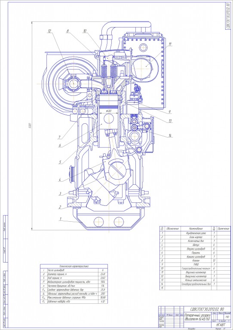Select 'Максимальное давление сгорания, МПа' row label
Viewport: 233px width, 330px height.
67,298
